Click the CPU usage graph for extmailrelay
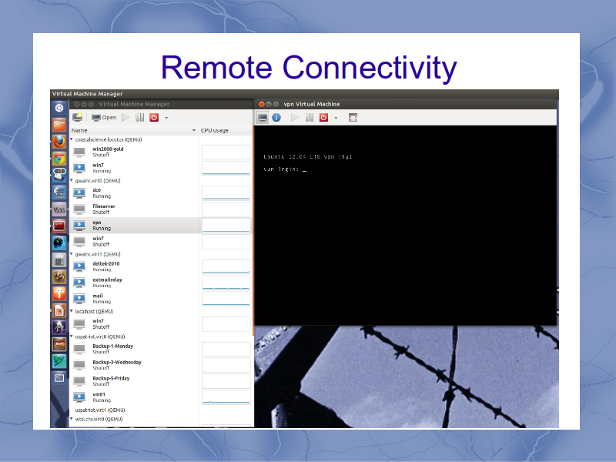This screenshot has height=462, width=616. (226, 283)
